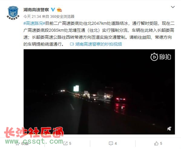Open the comments speech bubble icon

tap(111, 144)
